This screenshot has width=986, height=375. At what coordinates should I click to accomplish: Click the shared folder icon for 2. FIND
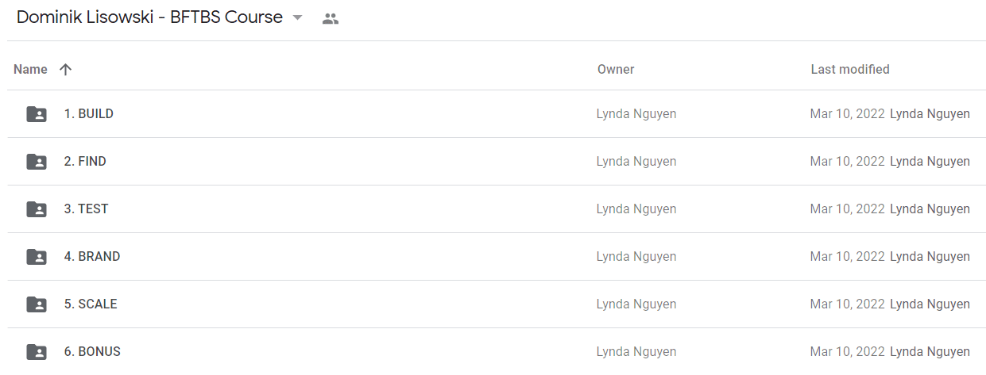pos(37,162)
